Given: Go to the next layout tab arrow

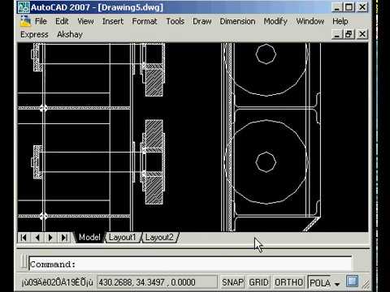Looking at the screenshot, I should (50, 238).
